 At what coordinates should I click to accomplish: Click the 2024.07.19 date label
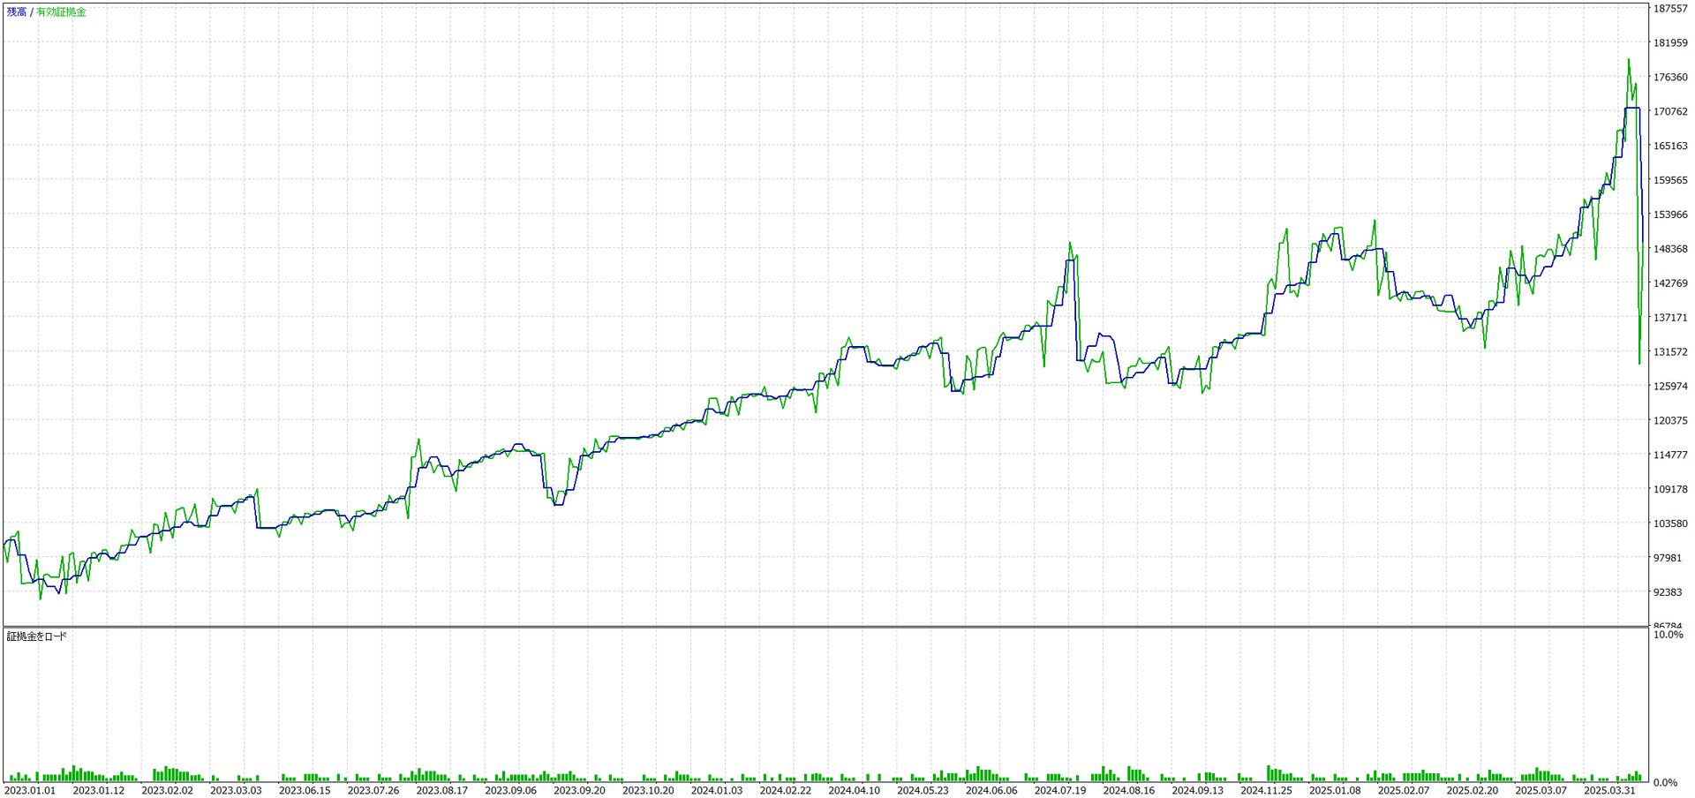(x=1059, y=791)
